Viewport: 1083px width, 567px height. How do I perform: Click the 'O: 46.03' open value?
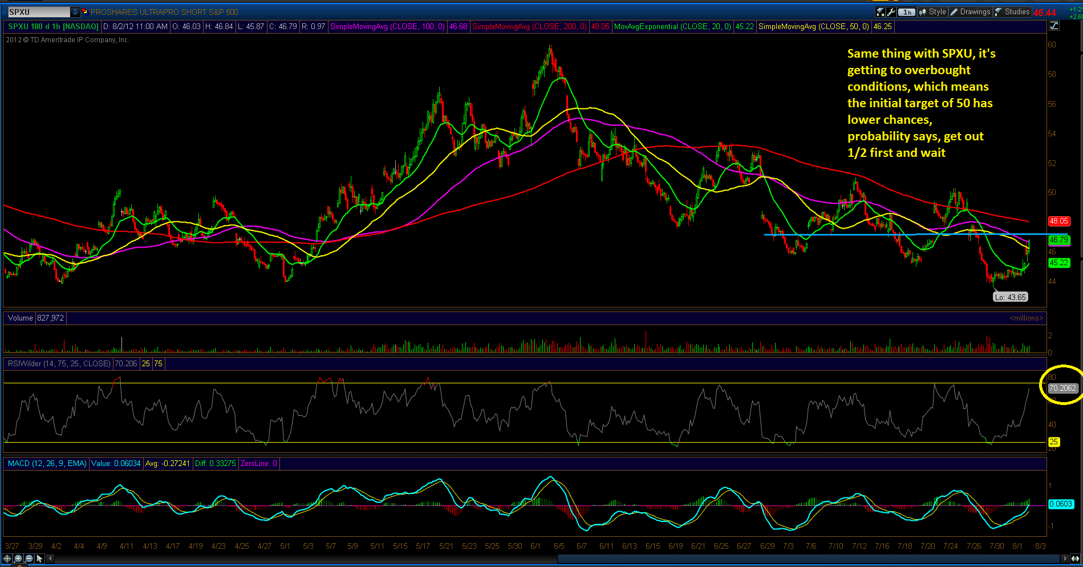[186, 27]
